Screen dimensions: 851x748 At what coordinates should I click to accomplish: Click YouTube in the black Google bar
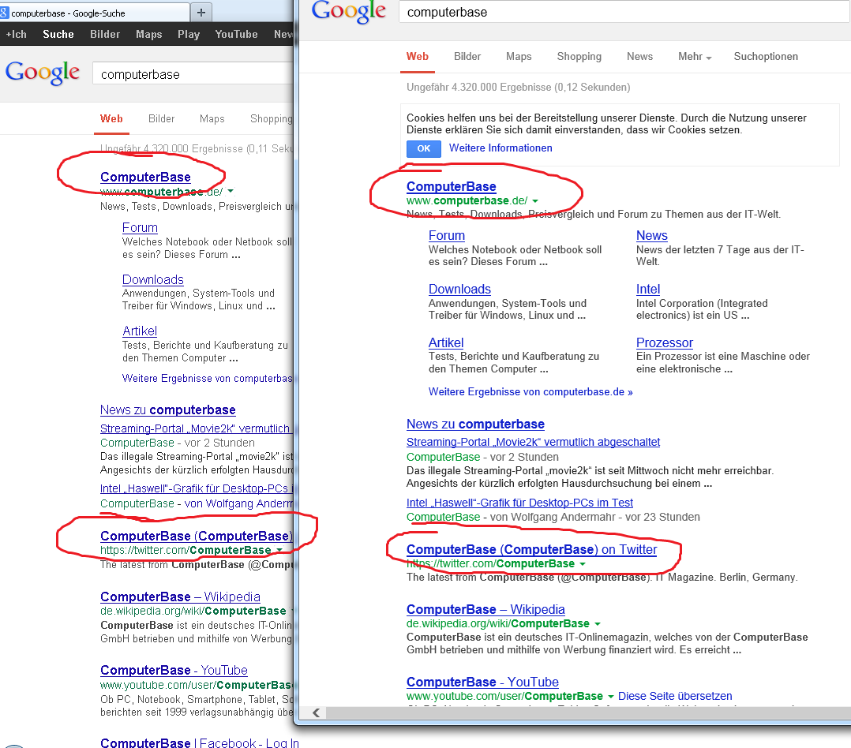pos(236,34)
